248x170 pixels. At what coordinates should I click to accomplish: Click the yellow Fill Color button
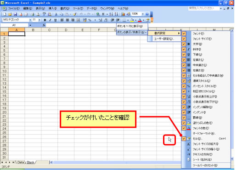(x=132, y=20)
